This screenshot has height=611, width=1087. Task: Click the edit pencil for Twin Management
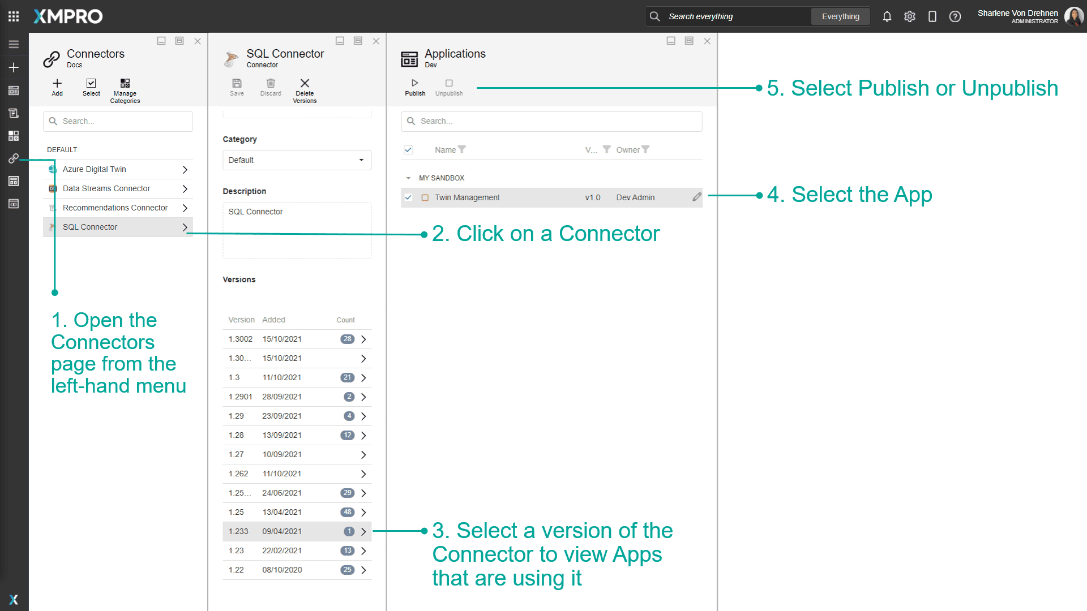[696, 197]
